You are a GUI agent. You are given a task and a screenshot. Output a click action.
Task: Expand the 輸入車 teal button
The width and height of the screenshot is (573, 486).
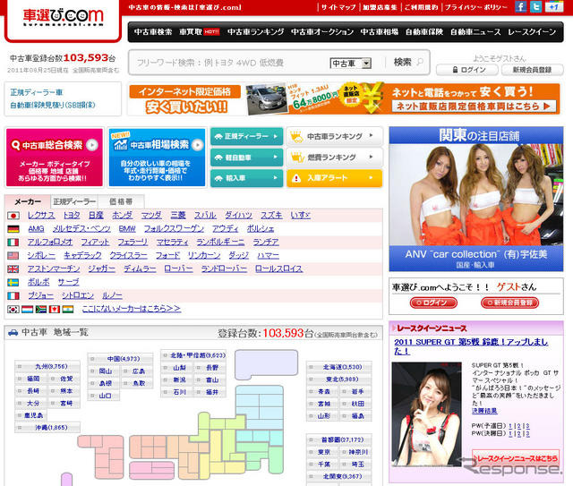point(247,178)
